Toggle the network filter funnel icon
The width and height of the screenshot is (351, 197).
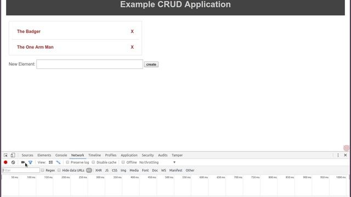[x=31, y=163]
